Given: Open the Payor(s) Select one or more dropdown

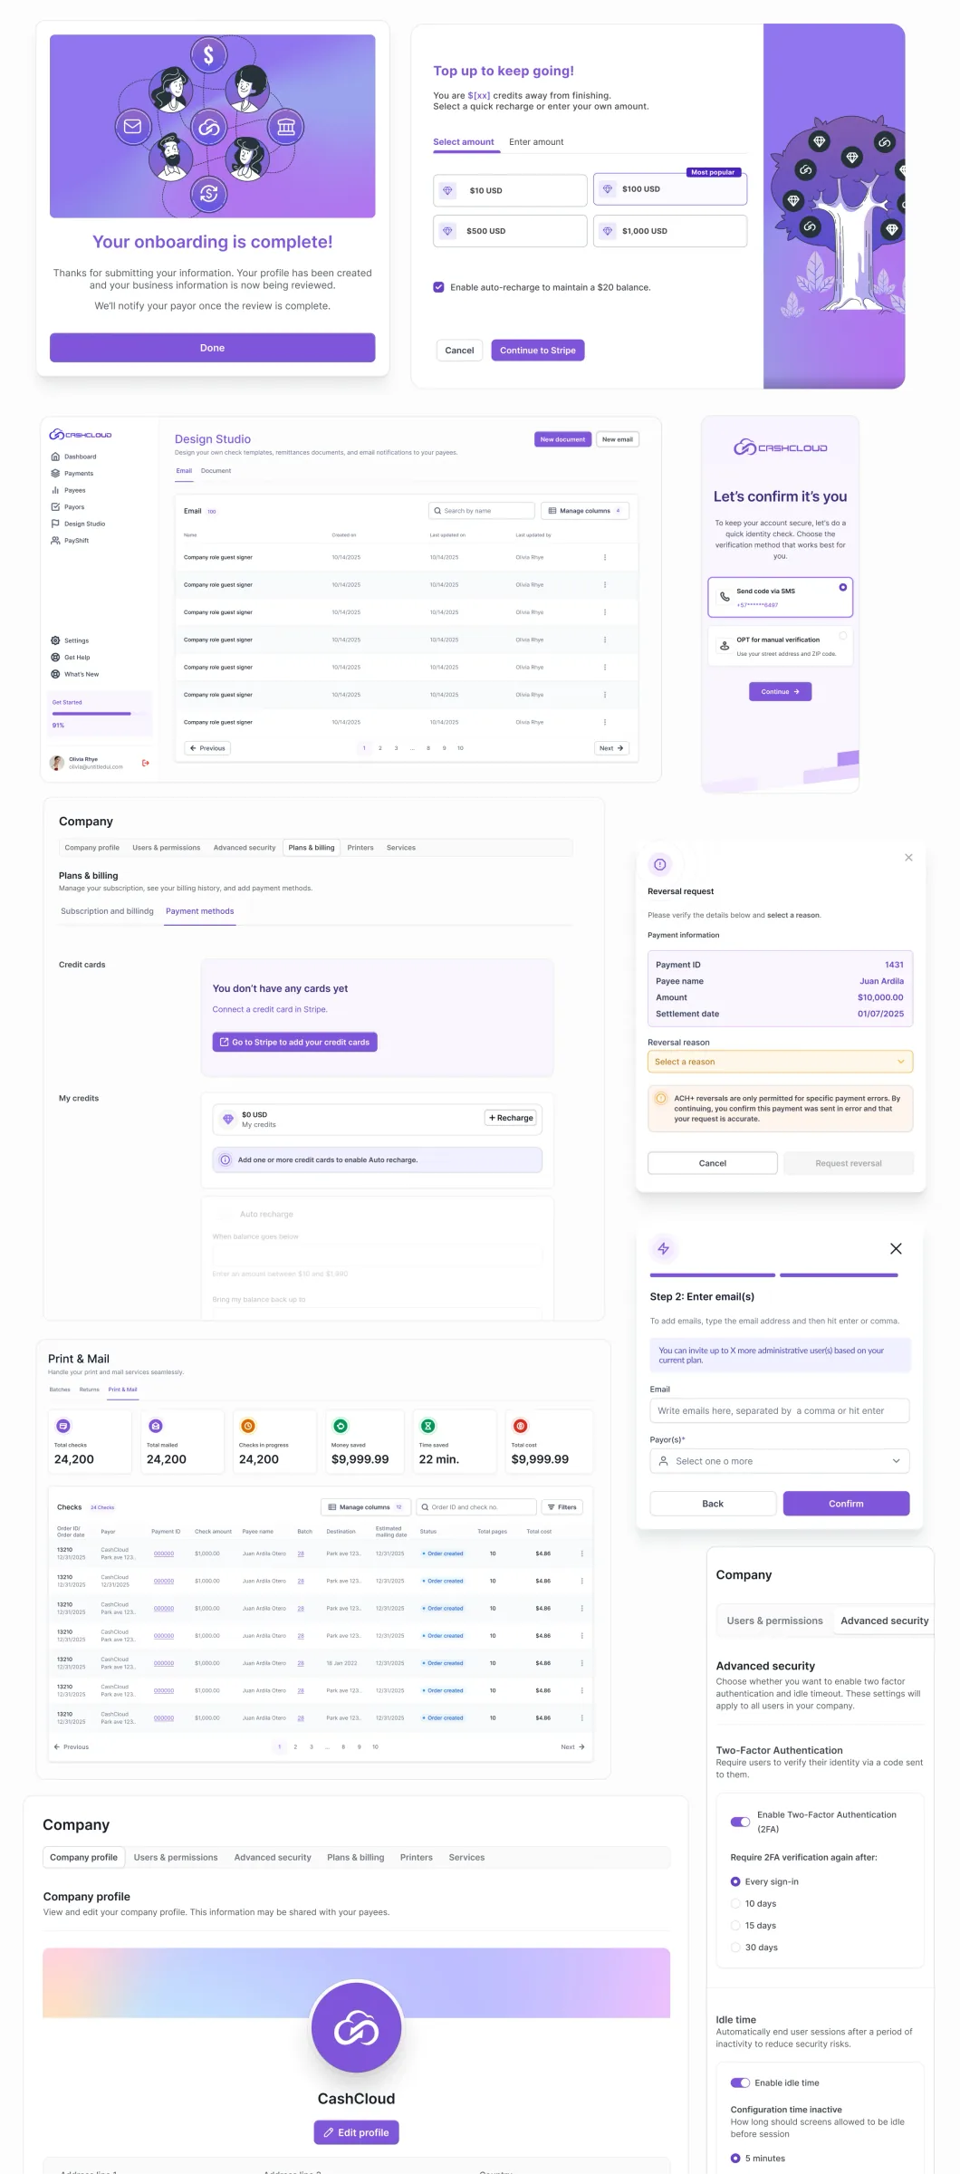Looking at the screenshot, I should coord(780,1461).
